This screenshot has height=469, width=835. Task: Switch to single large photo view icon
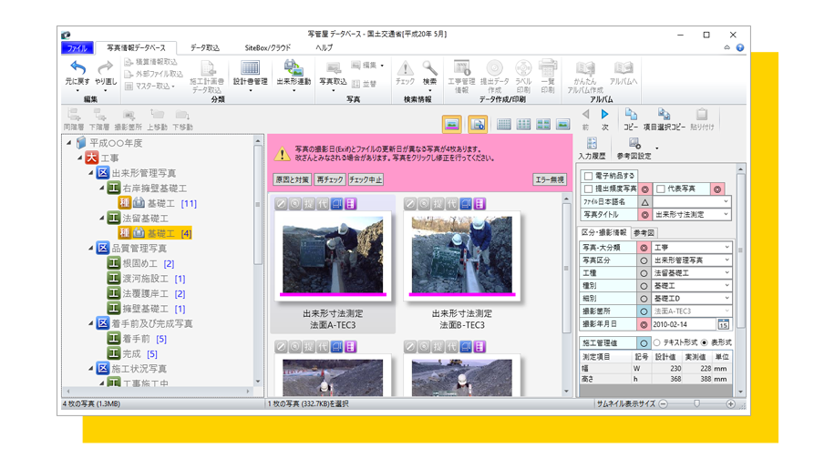pyautogui.click(x=562, y=125)
